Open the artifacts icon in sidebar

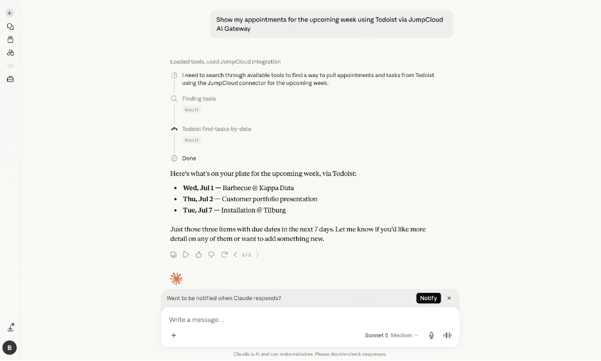10,53
